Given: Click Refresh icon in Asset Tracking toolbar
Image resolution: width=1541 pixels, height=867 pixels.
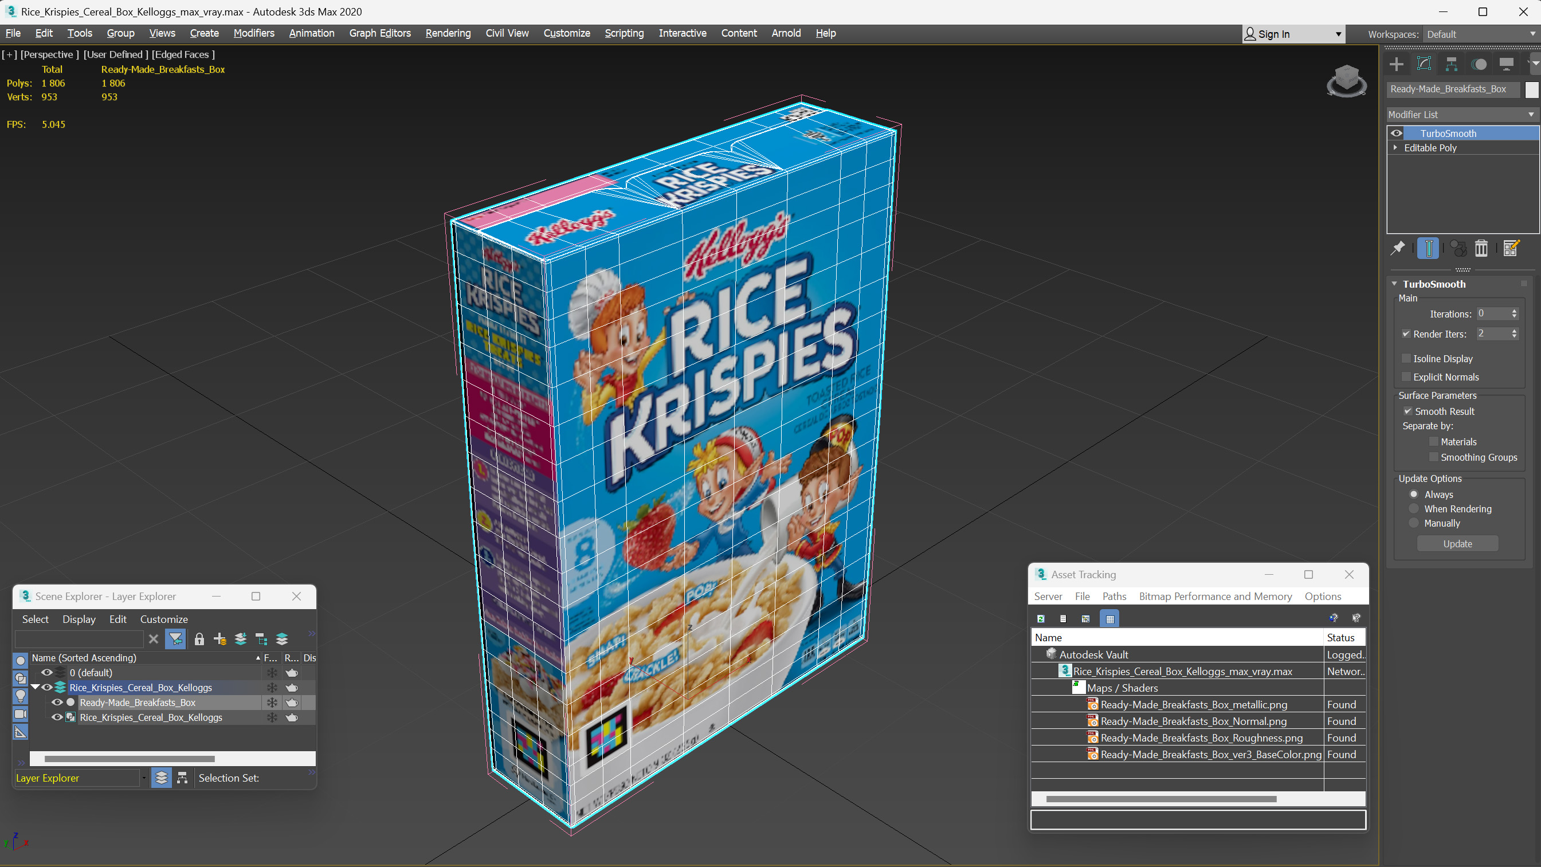Looking at the screenshot, I should pos(1040,619).
